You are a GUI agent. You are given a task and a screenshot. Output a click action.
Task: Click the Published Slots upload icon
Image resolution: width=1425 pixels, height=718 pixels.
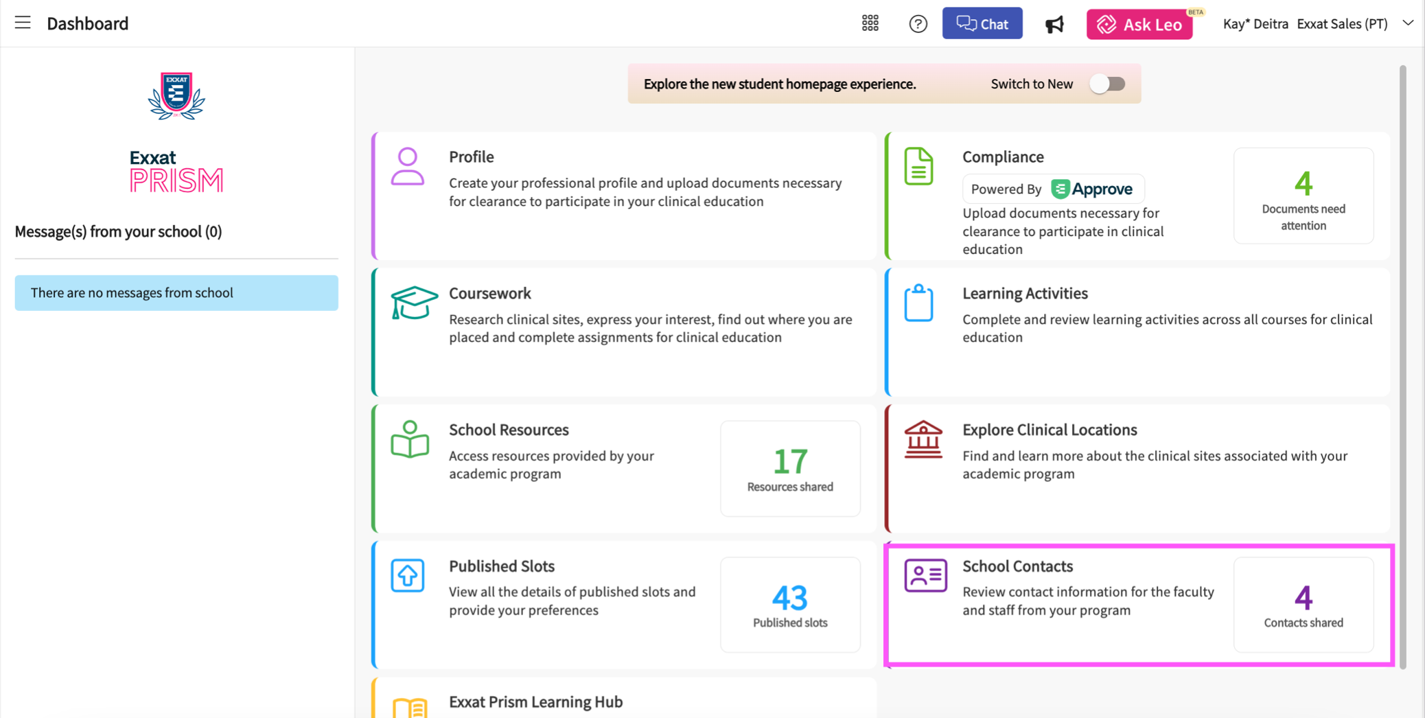[408, 575]
